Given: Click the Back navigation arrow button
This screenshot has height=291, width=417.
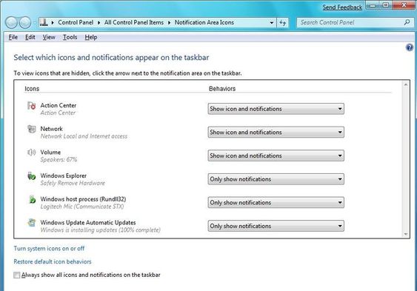Looking at the screenshot, I should tap(11, 23).
